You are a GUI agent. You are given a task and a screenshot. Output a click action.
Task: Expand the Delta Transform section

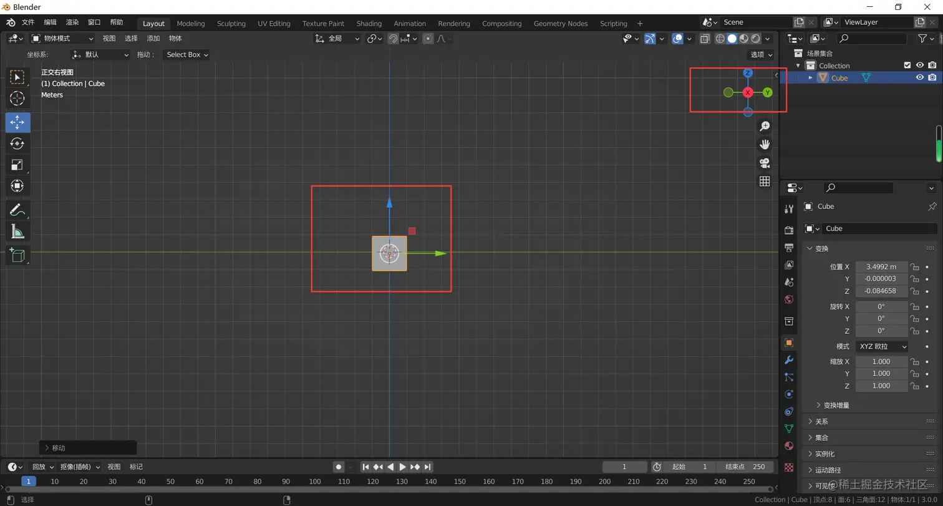[x=818, y=406]
